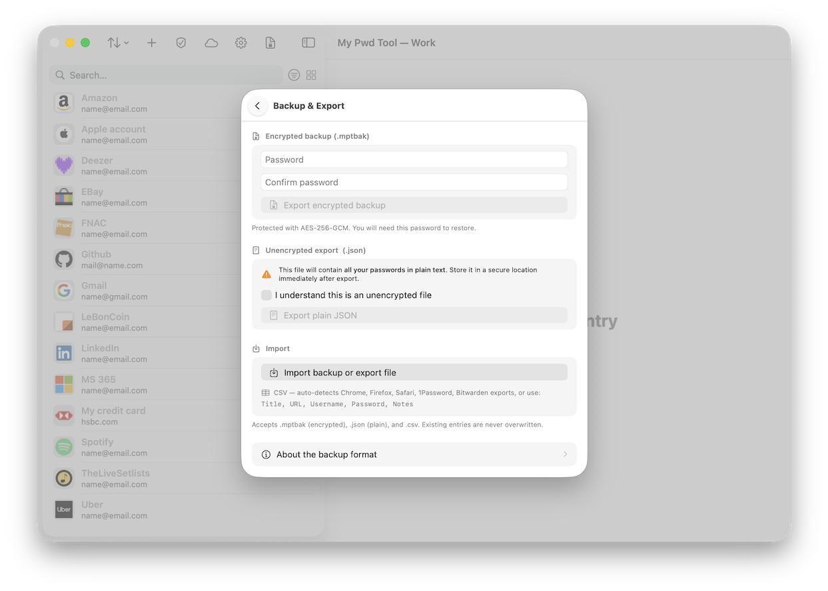This screenshot has height=591, width=828.
Task: Open the sort order dropdown in toolbar
Action: pyautogui.click(x=118, y=43)
